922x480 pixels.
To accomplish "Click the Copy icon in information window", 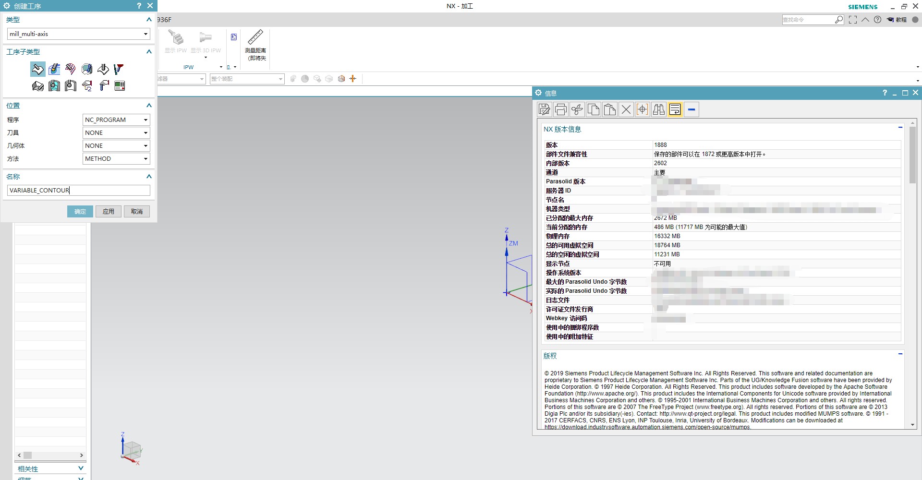I will pos(594,109).
